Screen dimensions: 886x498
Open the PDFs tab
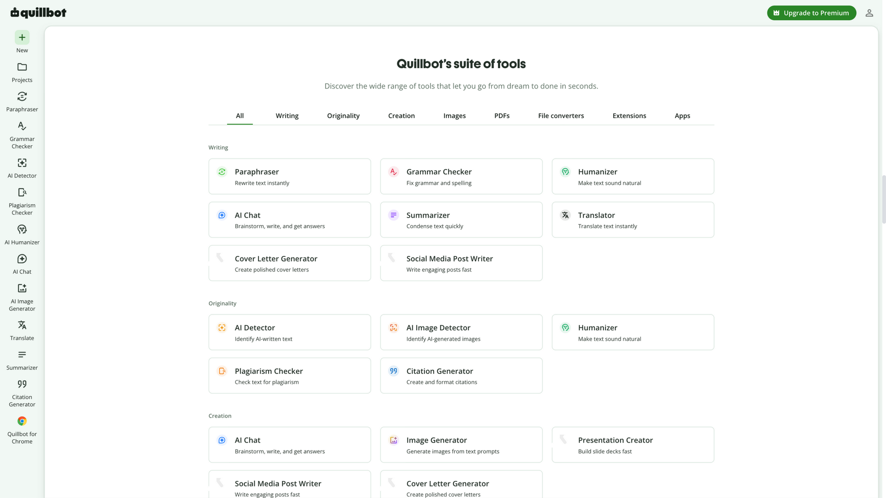click(502, 116)
